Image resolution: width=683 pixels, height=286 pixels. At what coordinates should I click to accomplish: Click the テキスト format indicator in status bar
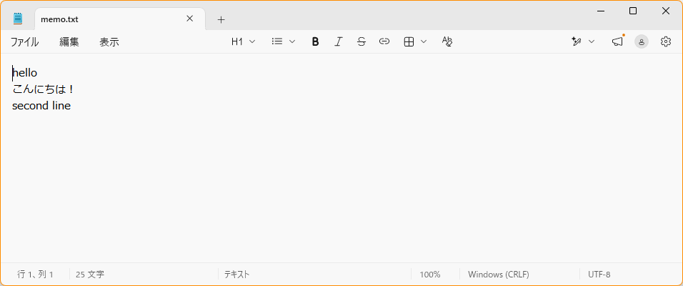237,275
